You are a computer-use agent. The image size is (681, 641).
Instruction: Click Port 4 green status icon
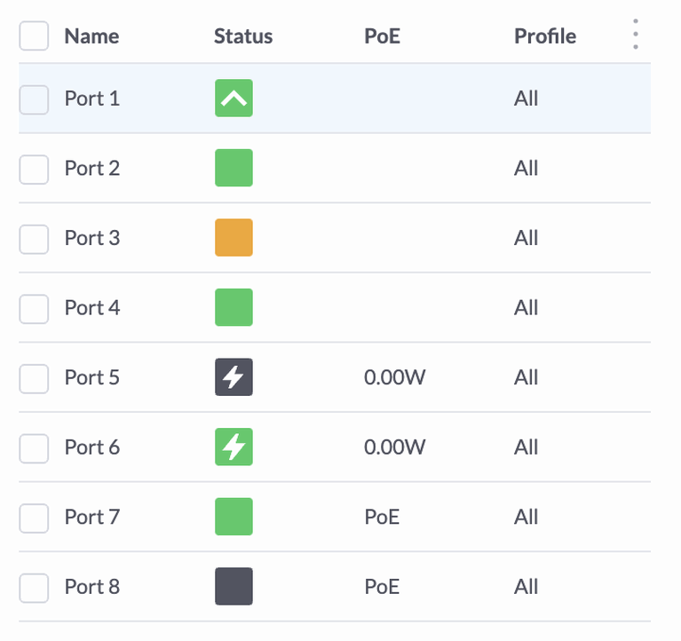(234, 307)
